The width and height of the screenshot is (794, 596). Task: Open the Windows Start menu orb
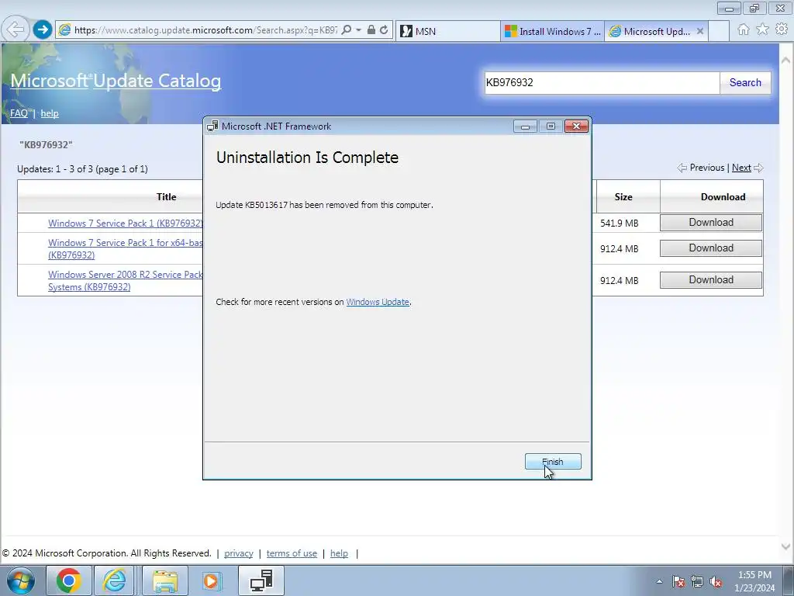21,580
